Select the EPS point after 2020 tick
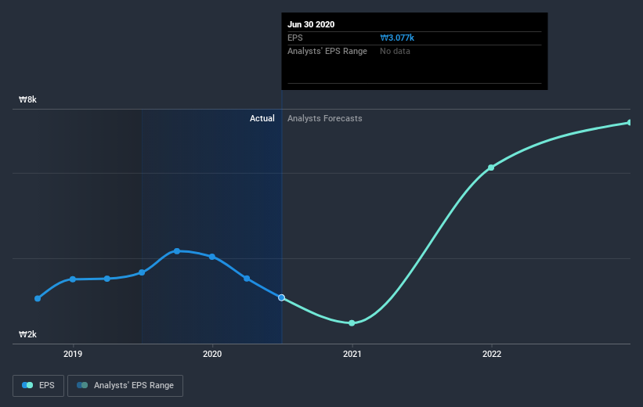This screenshot has width=643, height=407. pyautogui.click(x=247, y=279)
